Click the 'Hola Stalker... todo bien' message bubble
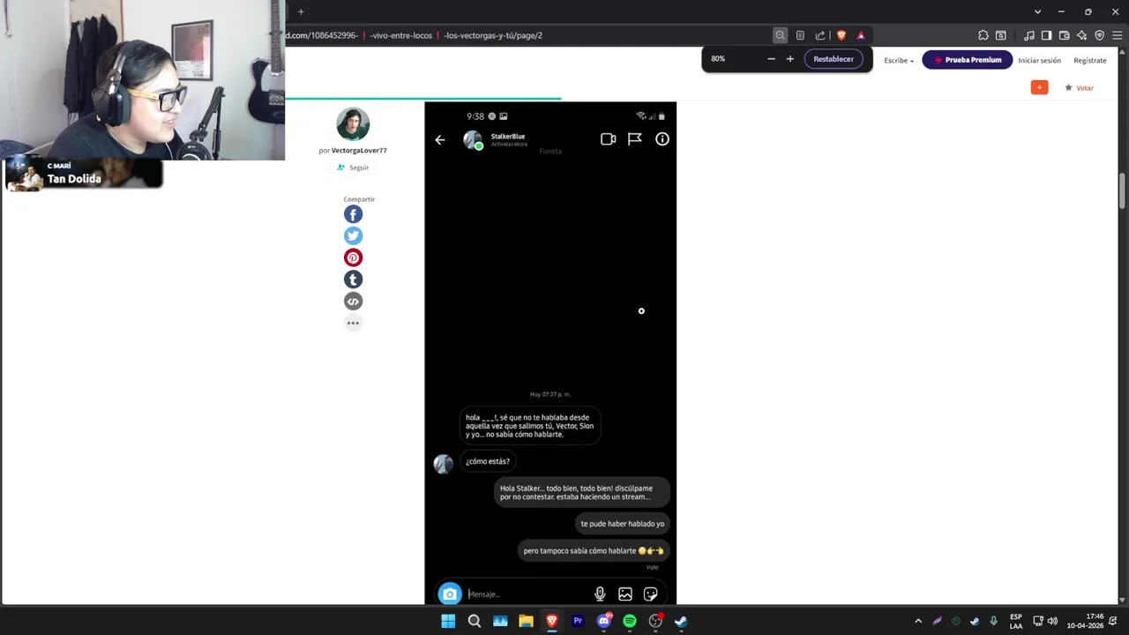Viewport: 1129px width, 635px height. pos(582,492)
